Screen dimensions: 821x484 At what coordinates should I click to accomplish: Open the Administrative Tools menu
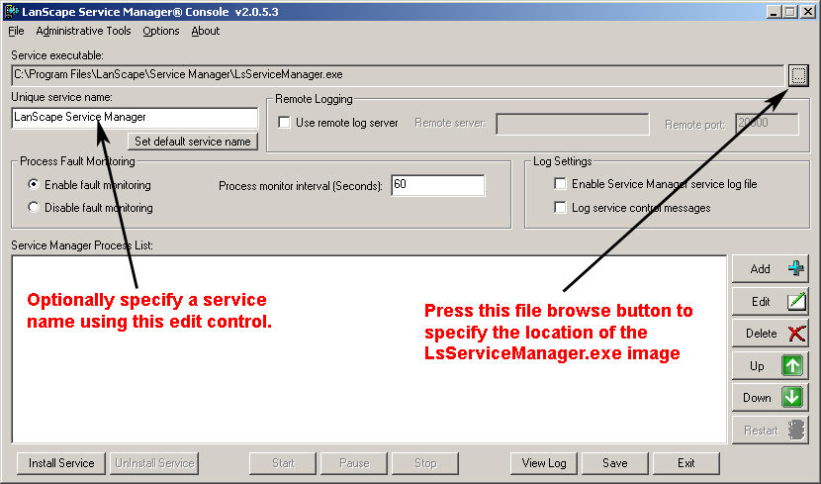pos(83,31)
